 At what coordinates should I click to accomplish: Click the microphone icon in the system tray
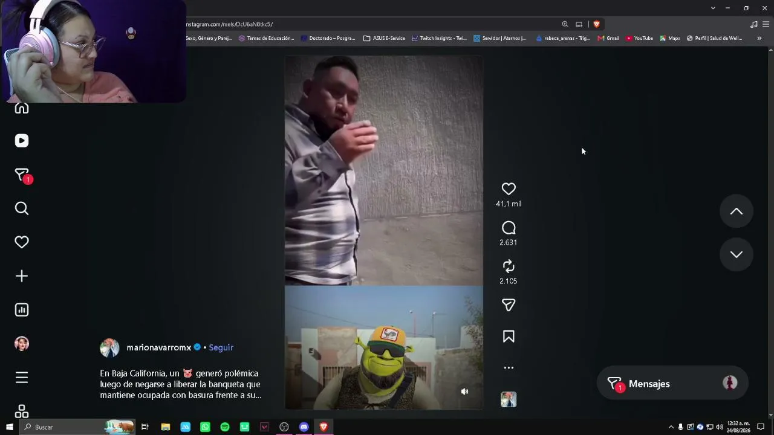[x=680, y=427]
